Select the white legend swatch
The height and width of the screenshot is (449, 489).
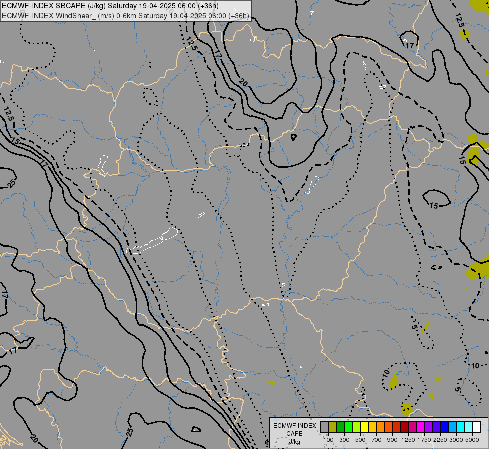point(476,427)
